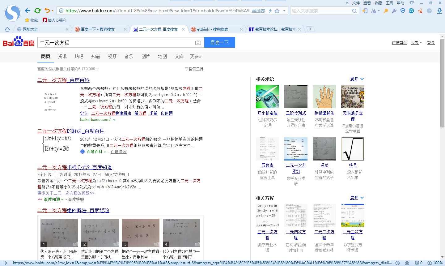Click the home icon beside the tabs
445x266 pixels.
coord(7,29)
